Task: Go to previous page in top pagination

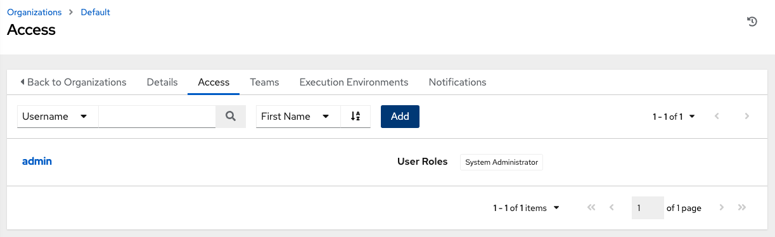Action: click(x=717, y=117)
